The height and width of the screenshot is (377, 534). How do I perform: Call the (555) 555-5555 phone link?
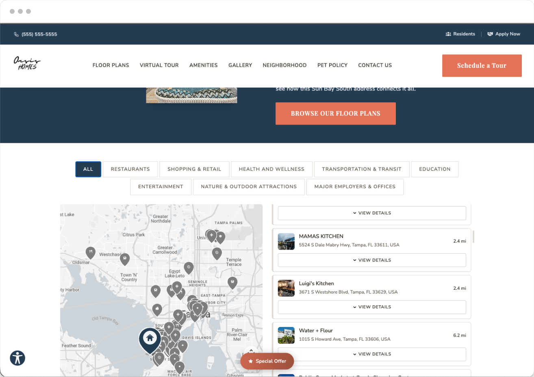tap(36, 34)
